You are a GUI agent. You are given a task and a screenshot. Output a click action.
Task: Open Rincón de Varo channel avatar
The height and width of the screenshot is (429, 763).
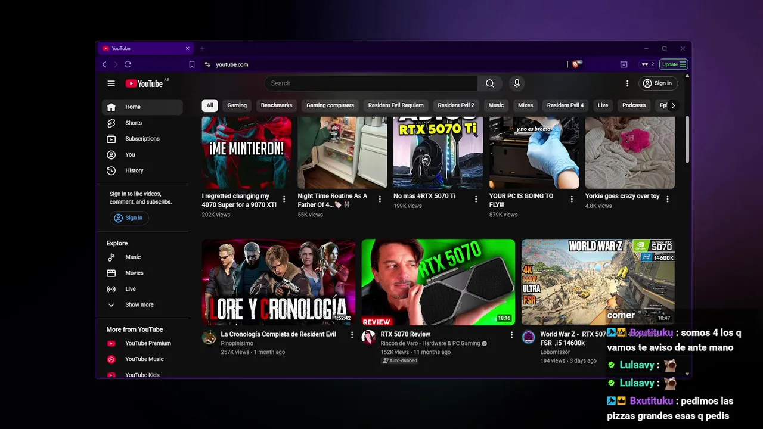tap(369, 337)
